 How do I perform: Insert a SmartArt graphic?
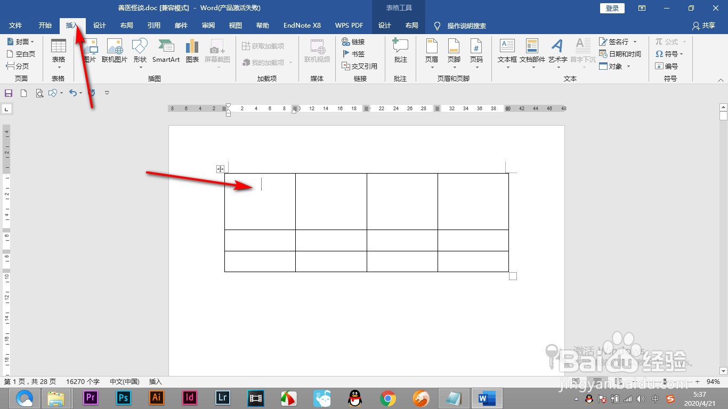click(x=166, y=52)
